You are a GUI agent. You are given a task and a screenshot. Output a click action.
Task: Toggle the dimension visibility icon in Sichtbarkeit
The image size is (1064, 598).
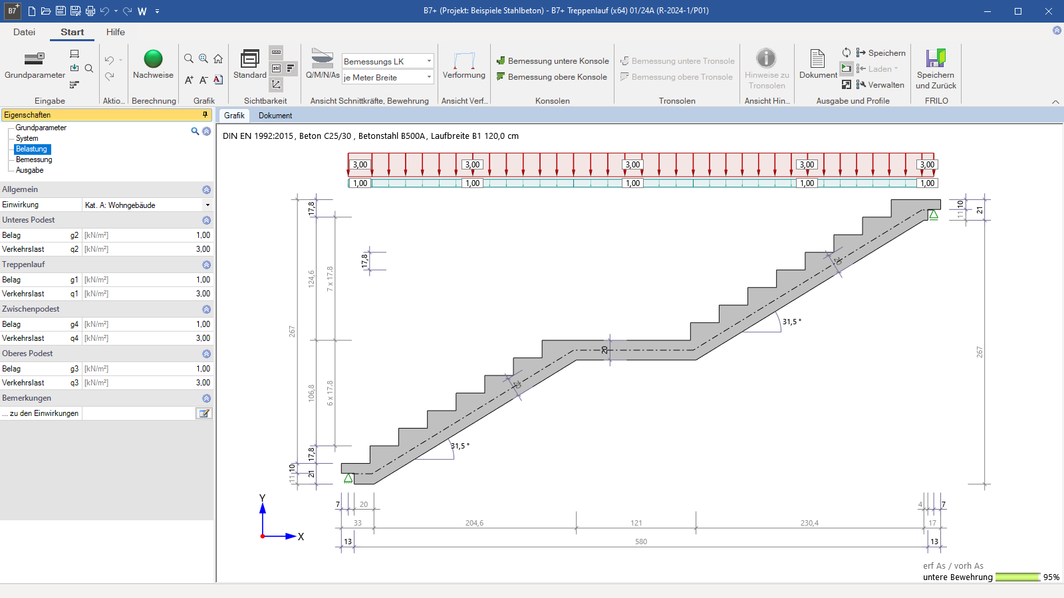pyautogui.click(x=276, y=52)
